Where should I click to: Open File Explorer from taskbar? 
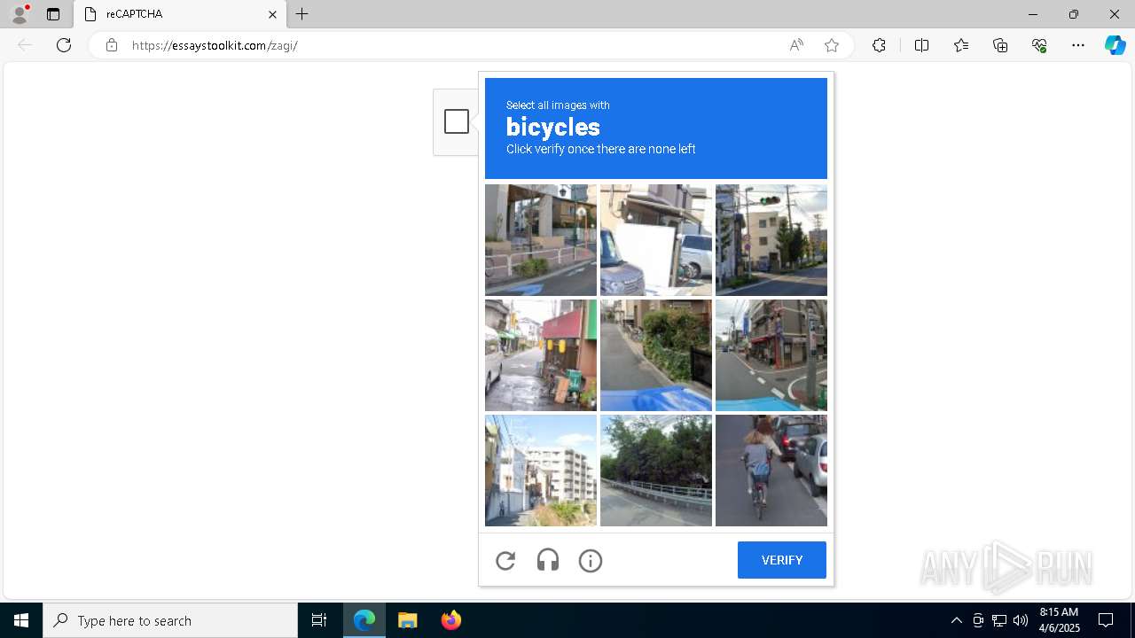pyautogui.click(x=407, y=620)
